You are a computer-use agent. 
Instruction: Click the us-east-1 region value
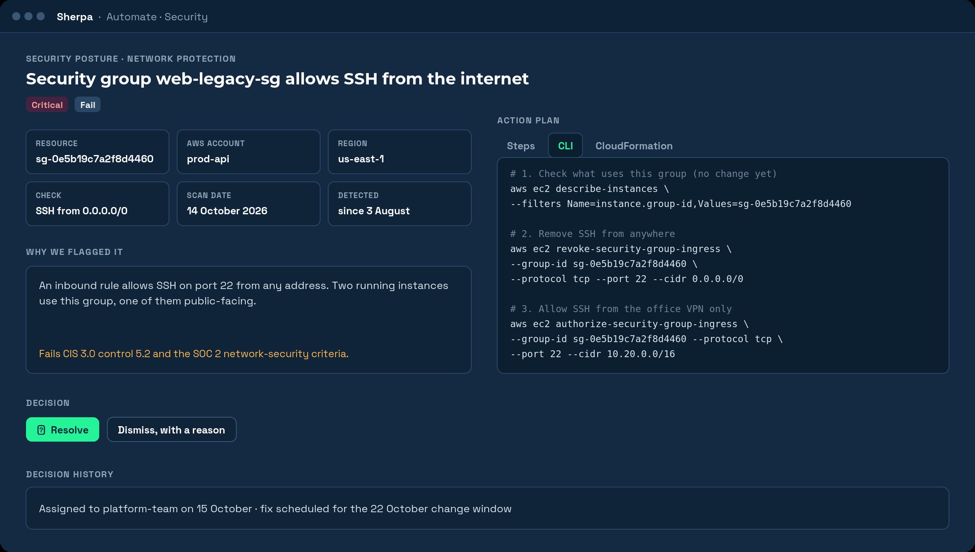pos(361,159)
